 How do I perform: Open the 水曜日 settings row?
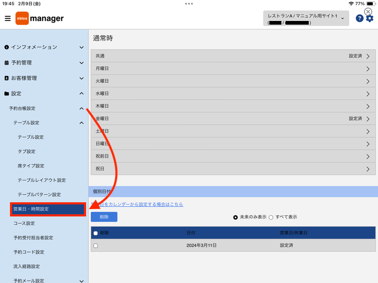233,94
